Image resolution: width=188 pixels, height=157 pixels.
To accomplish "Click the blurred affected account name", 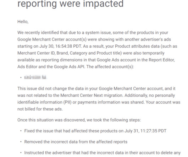I will click(35, 77).
